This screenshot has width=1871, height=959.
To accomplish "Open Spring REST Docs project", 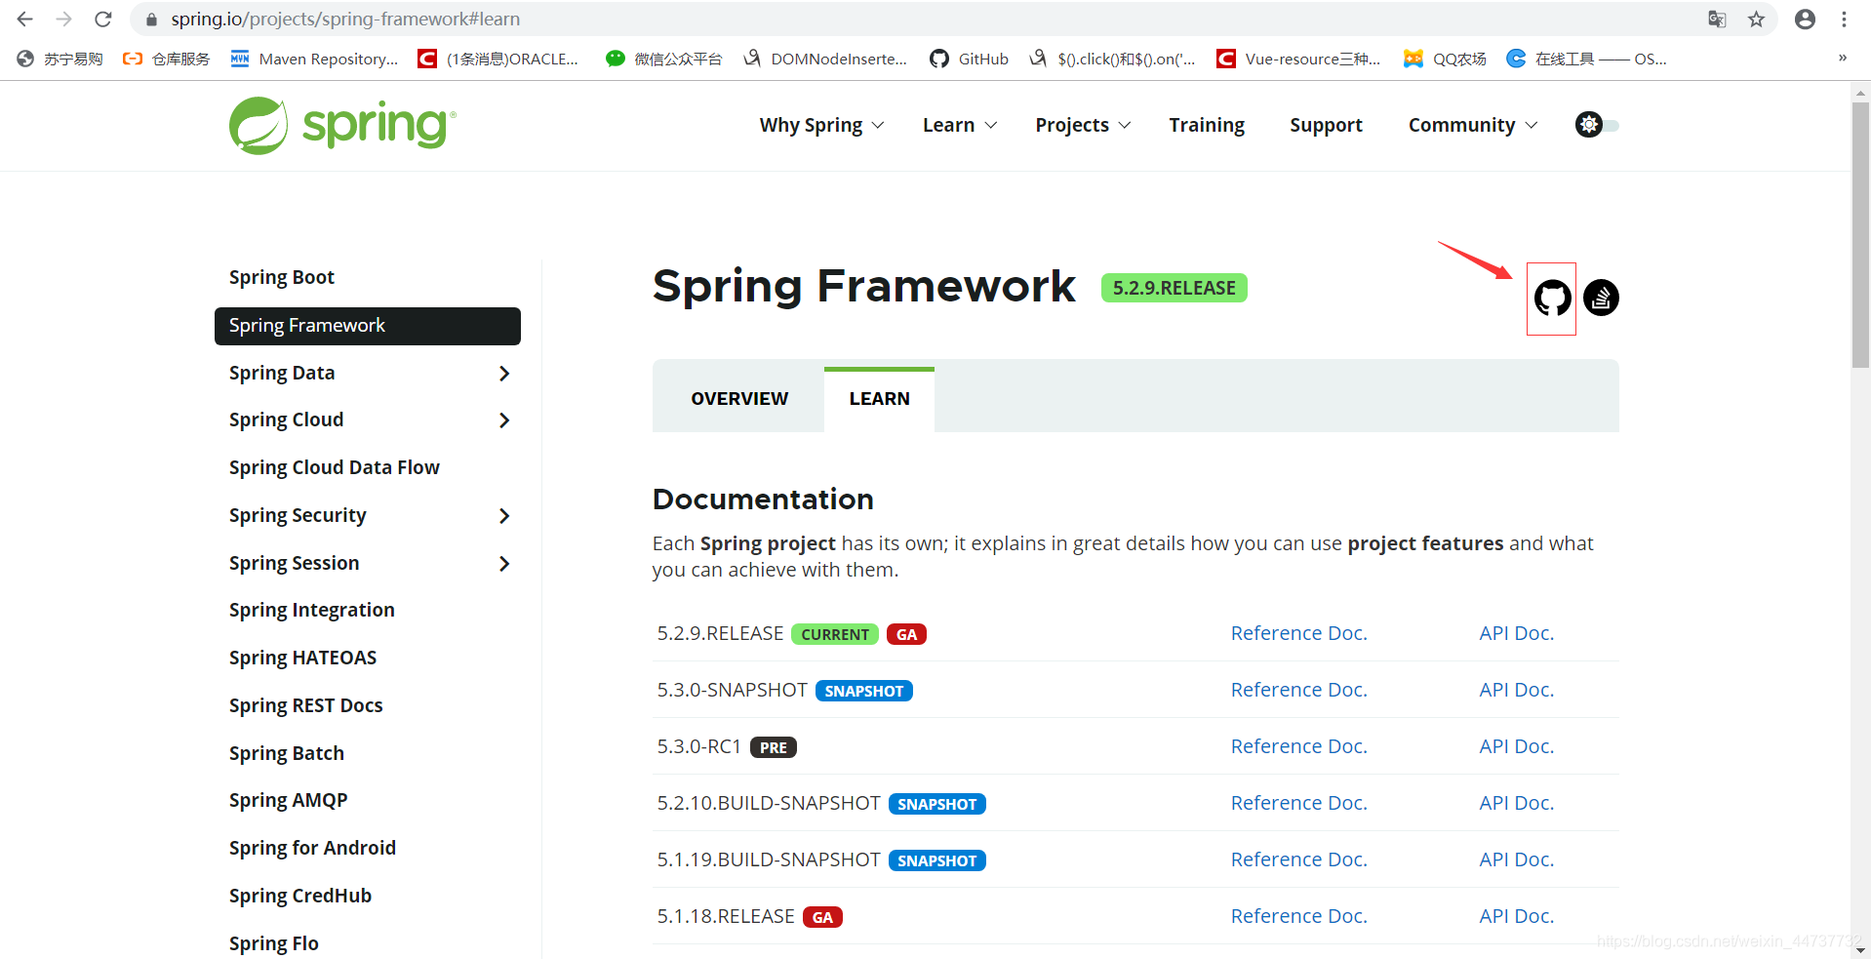I will 306,706.
